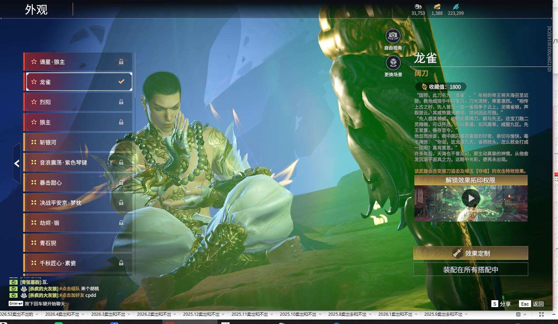Open dropdown arrow of 2025.9卖出去和不出 tab
This screenshot has width=558, height=324.
466,314
